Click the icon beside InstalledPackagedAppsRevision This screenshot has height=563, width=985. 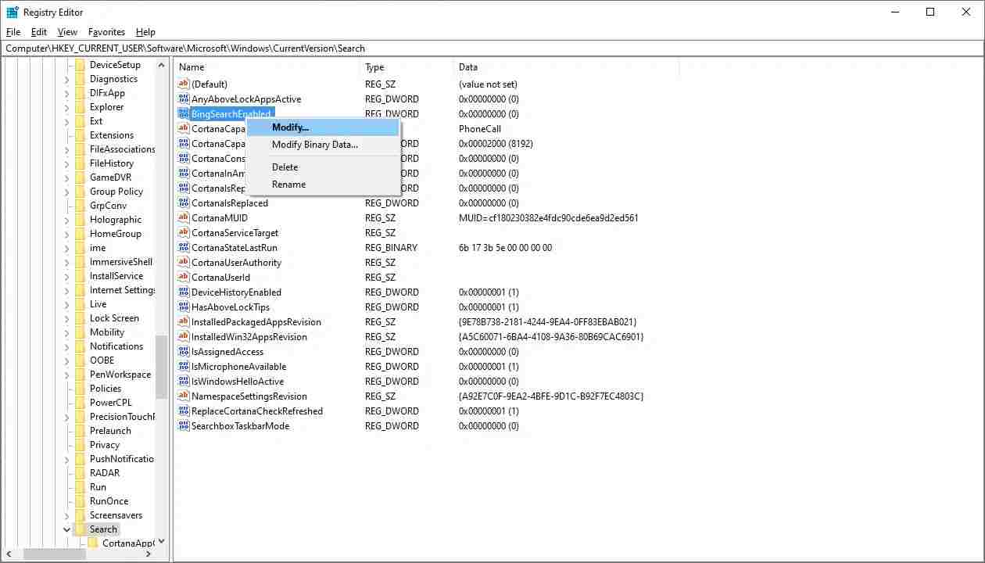point(184,321)
